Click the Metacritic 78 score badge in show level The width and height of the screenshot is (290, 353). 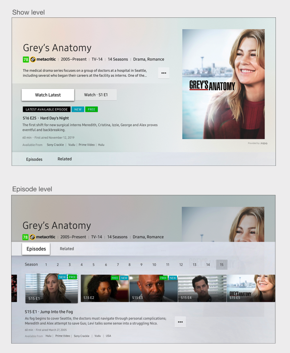[26, 59]
